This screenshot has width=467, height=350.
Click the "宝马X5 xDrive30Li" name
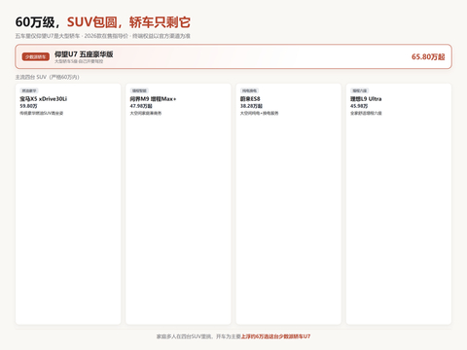point(44,99)
